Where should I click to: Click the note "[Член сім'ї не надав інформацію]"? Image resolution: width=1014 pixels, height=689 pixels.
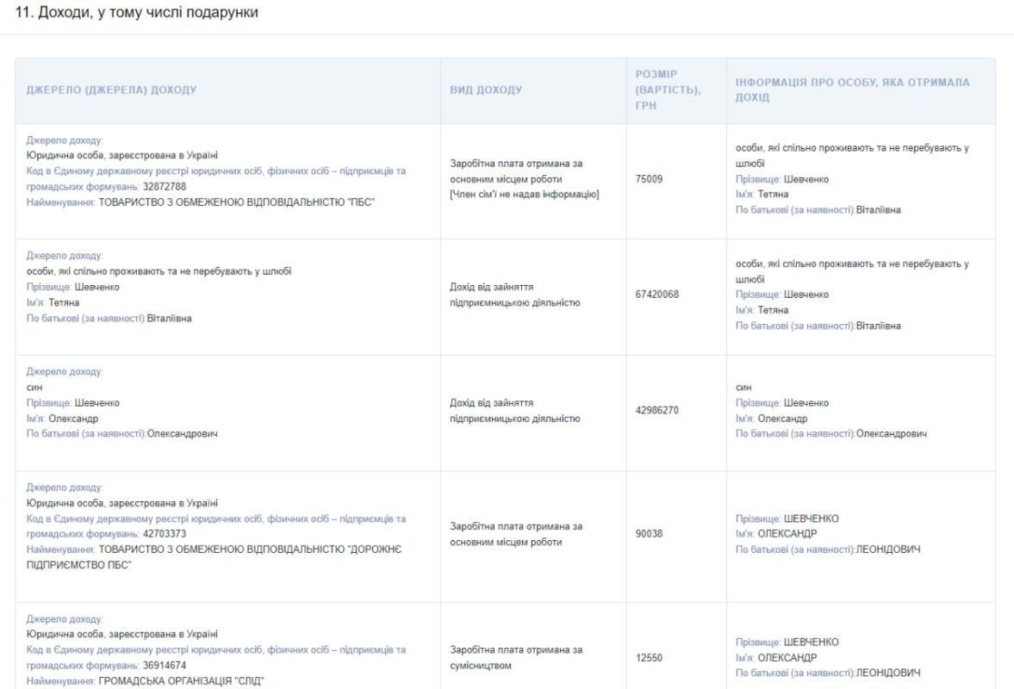click(x=525, y=194)
